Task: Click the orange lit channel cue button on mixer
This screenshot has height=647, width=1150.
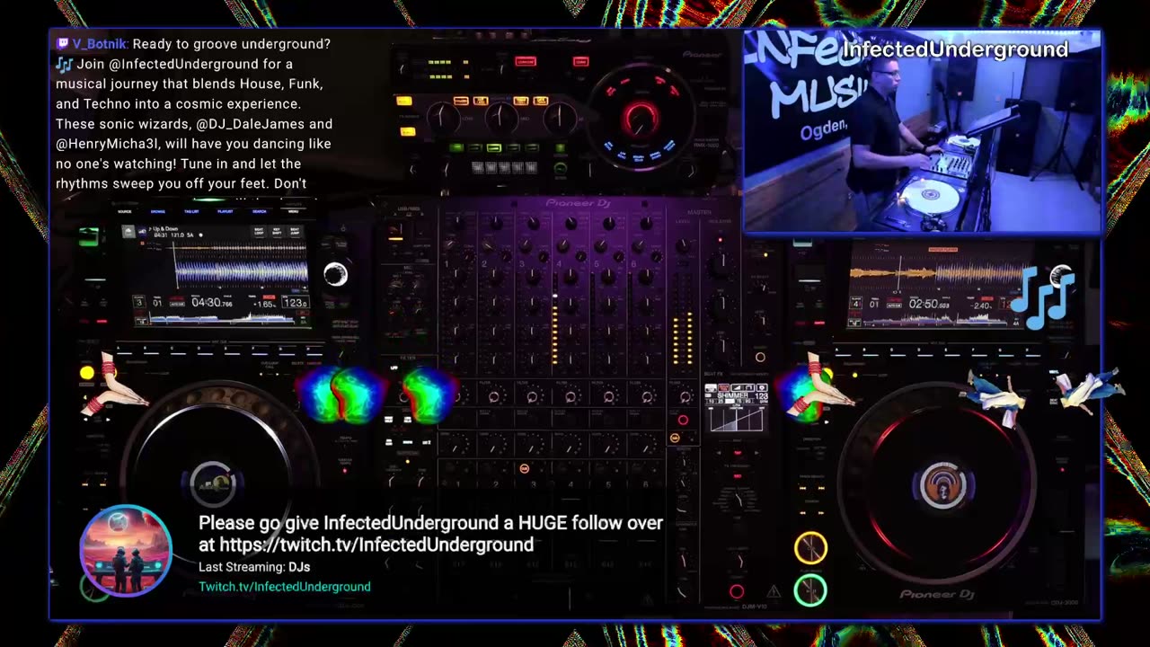Action: pyautogui.click(x=525, y=468)
